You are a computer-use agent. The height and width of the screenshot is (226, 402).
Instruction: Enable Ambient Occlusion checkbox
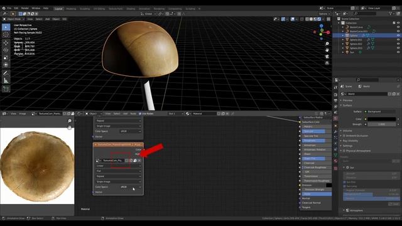(x=344, y=136)
